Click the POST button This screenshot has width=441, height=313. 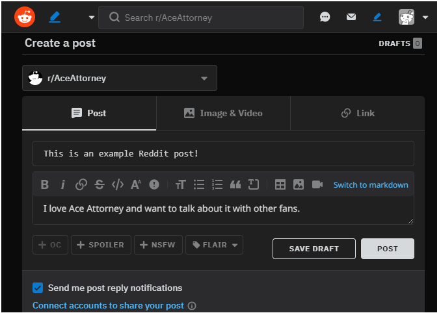click(388, 249)
